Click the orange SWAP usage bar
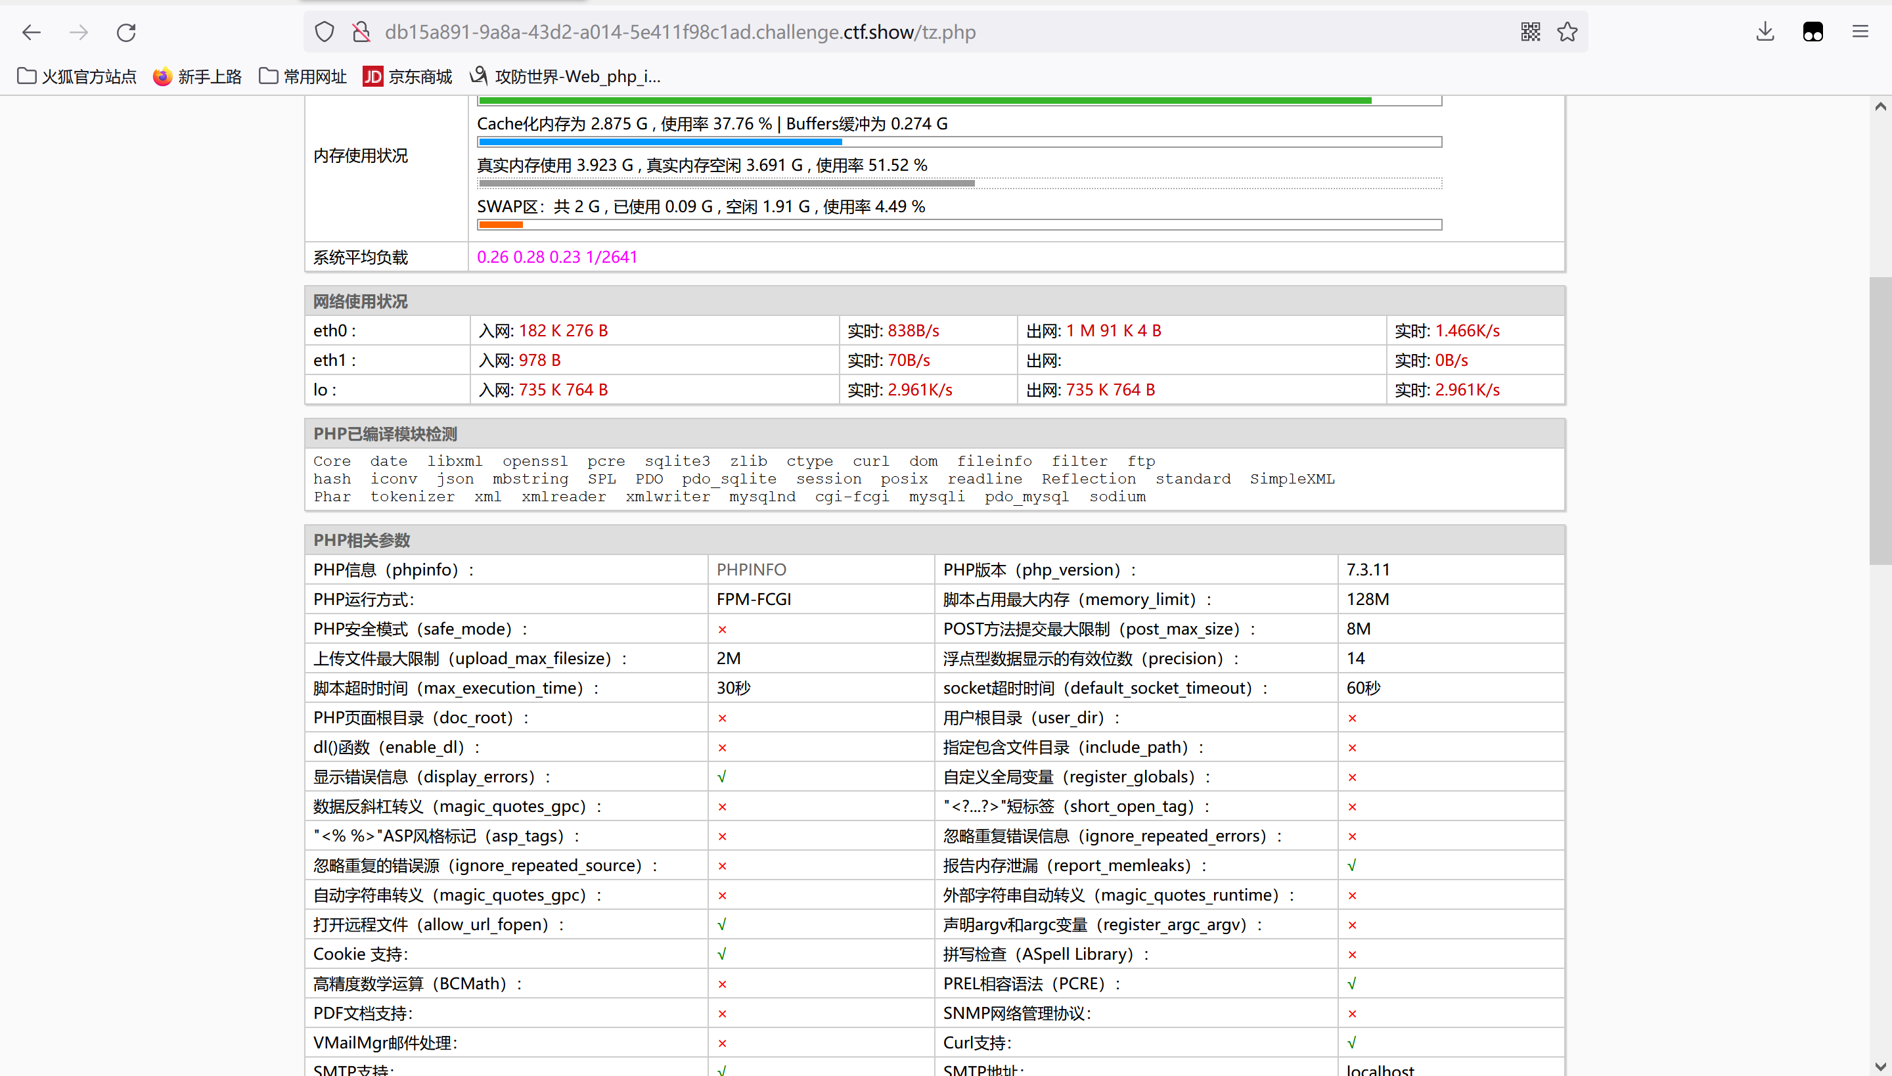Image resolution: width=1892 pixels, height=1076 pixels. 501,225
